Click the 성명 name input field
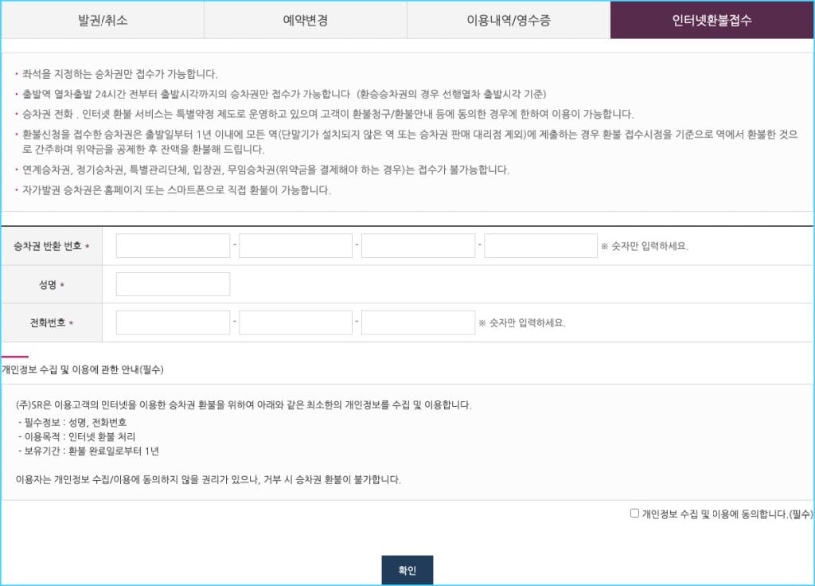Viewport: 815px width, 586px height. pyautogui.click(x=172, y=283)
